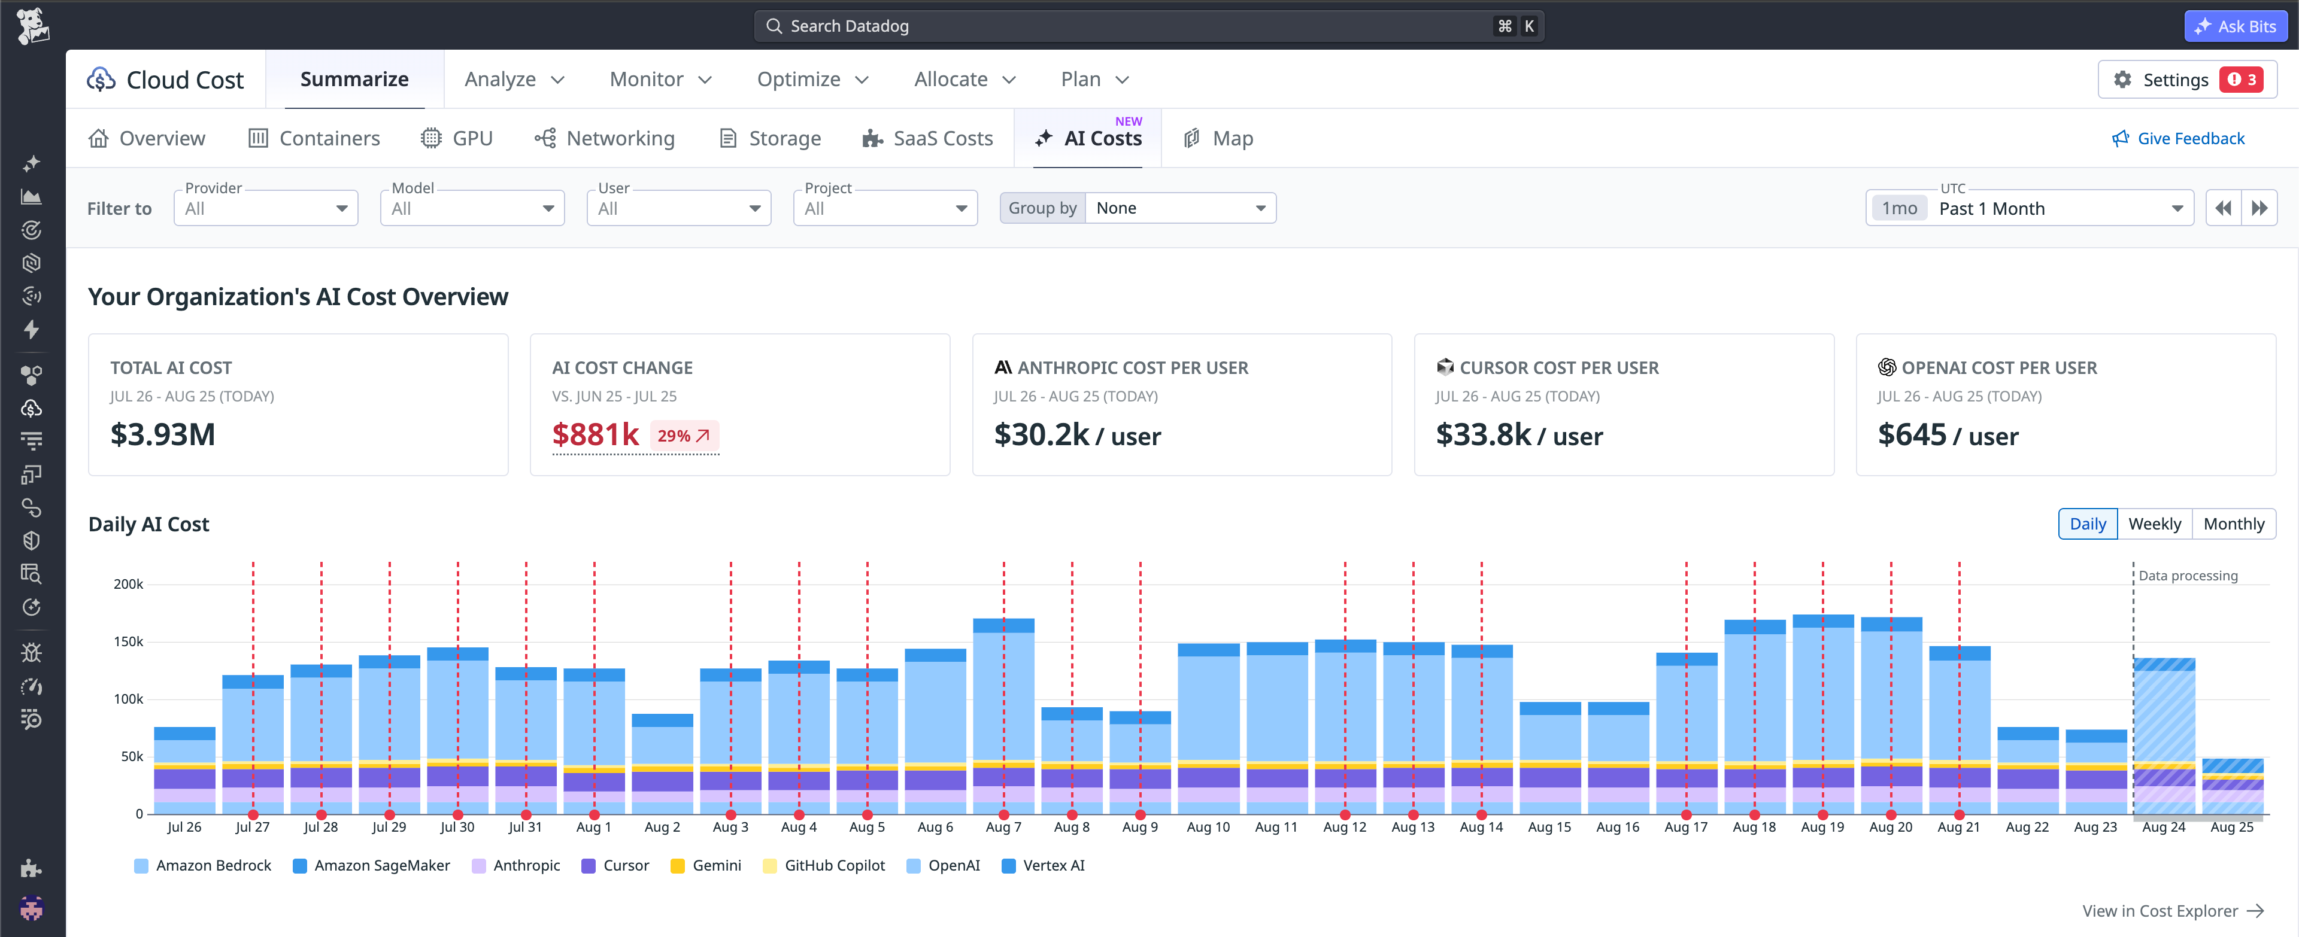Open the Datadog dog logo home
The width and height of the screenshot is (2299, 937).
click(x=32, y=26)
